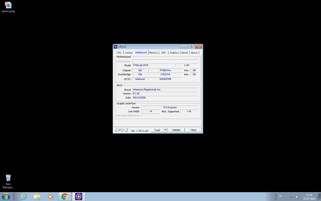This screenshot has height=201, width=321.
Task: Click the model revision value 1.00
Action: pyautogui.click(x=187, y=65)
